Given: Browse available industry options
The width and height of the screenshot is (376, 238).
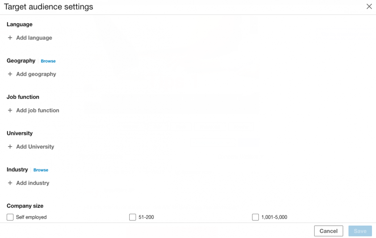Looking at the screenshot, I should [x=41, y=170].
